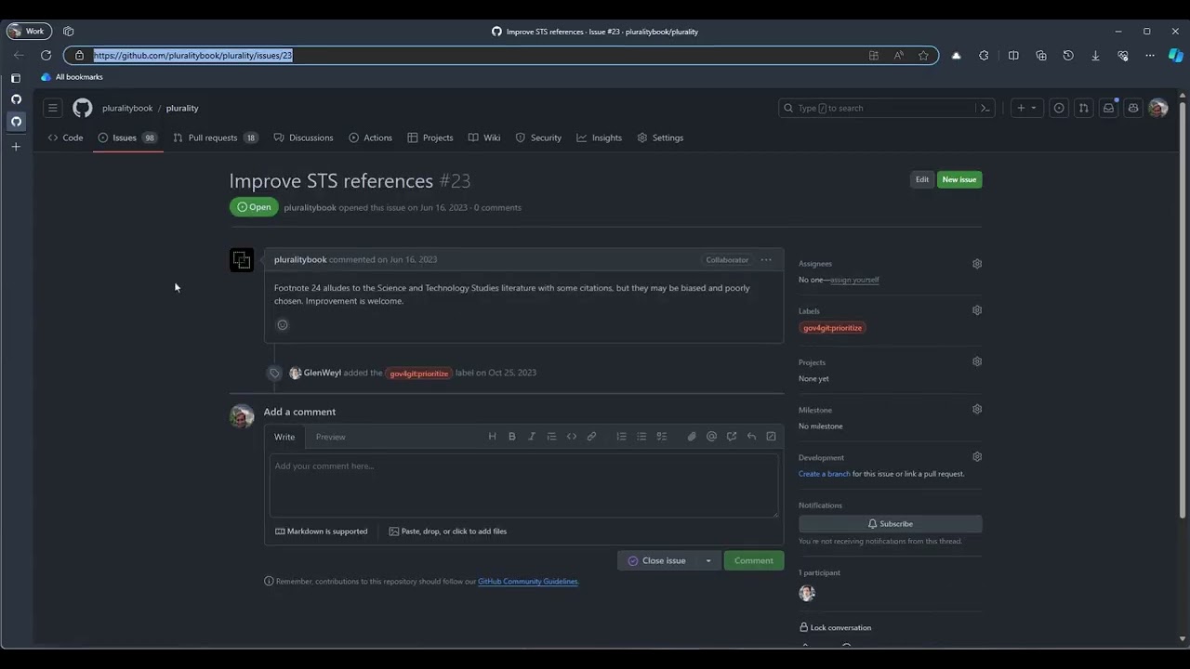Insert unordered bullet list in comment editor
The image size is (1190, 669).
tap(641, 437)
